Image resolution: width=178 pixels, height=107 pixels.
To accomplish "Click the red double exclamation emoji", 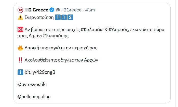I will click(x=20, y=60).
